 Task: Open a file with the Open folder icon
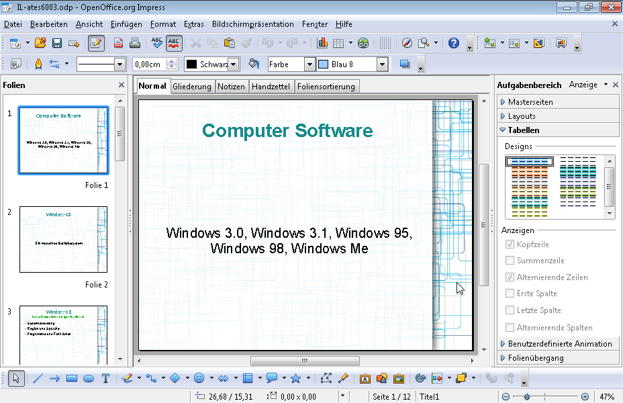(x=40, y=43)
